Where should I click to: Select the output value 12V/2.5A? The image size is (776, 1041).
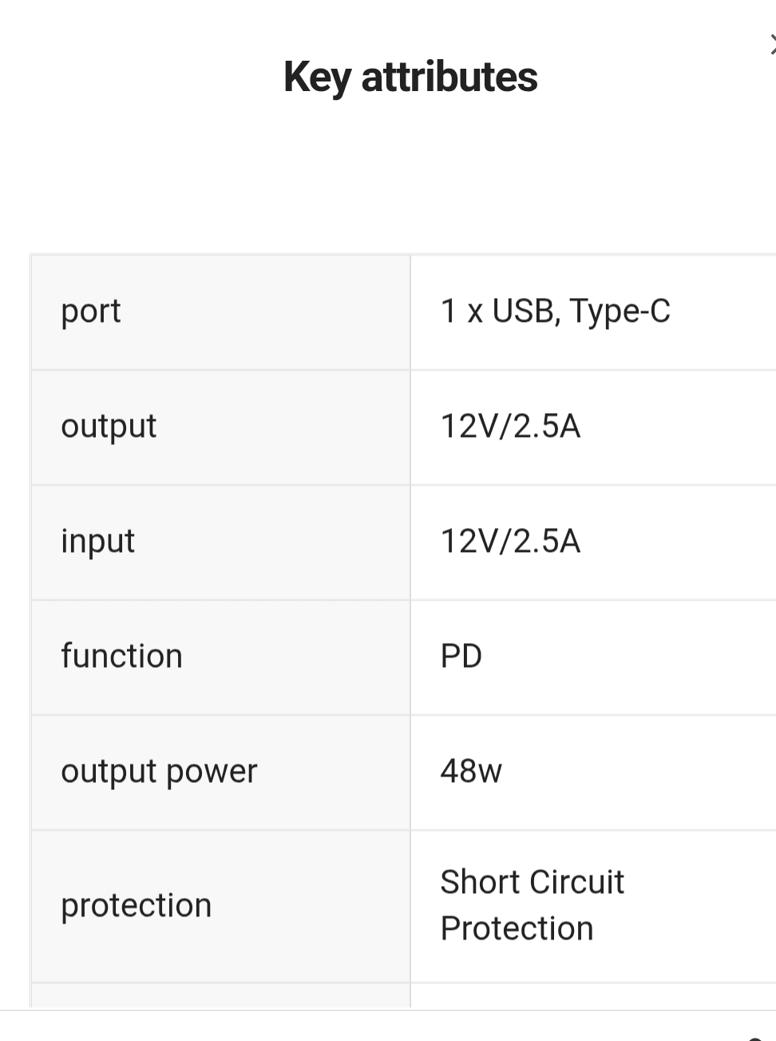[509, 426]
